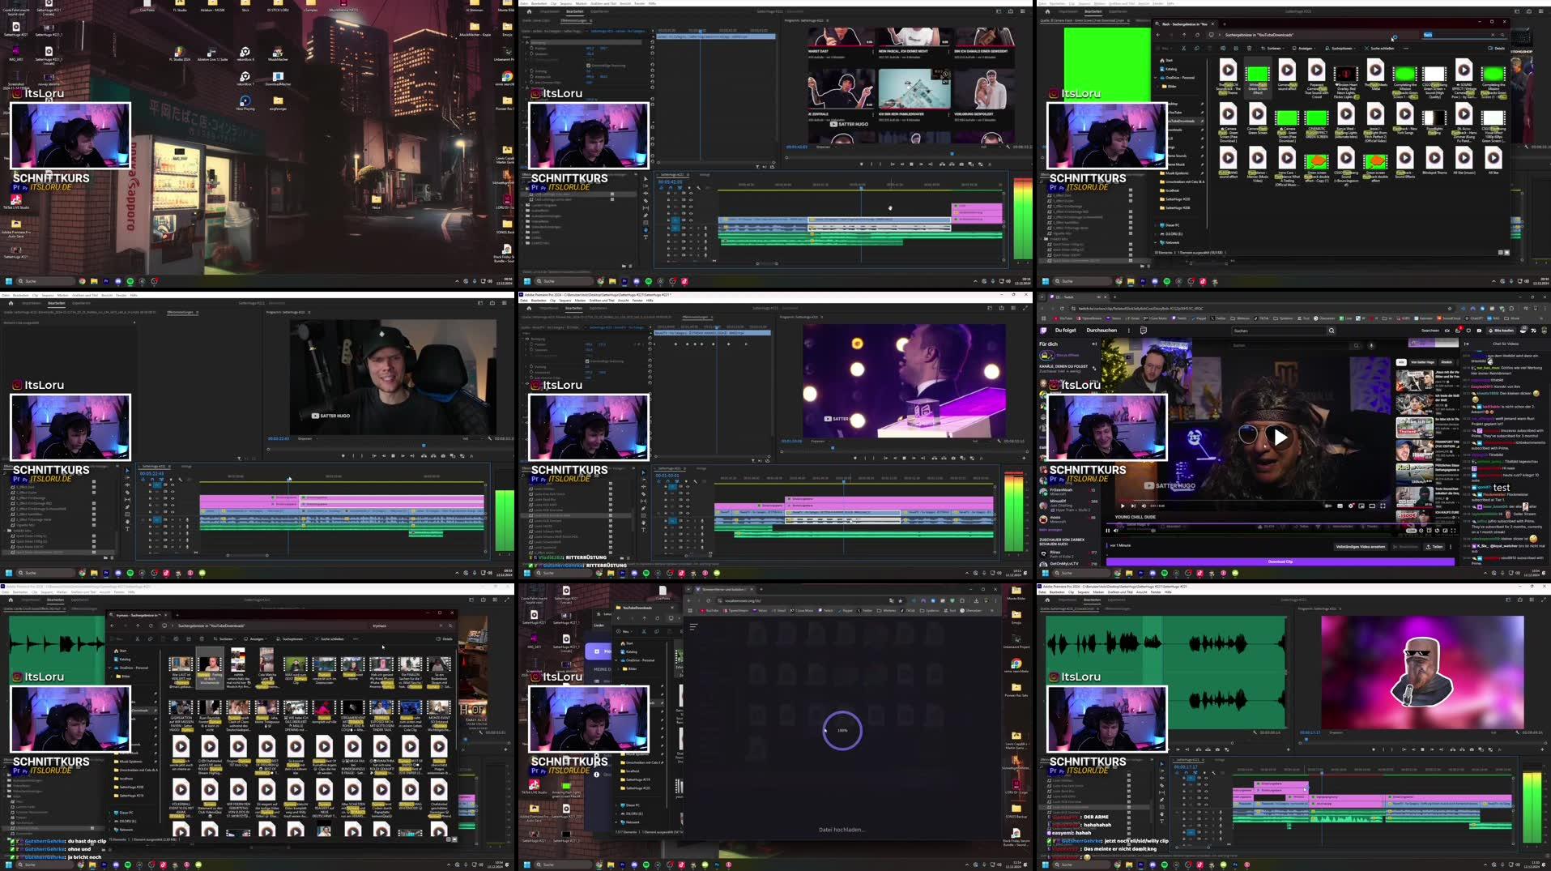Viewport: 1551px width, 871px height.
Task: Focus the Twitch 'Suchen' search field
Action: click(x=1278, y=331)
